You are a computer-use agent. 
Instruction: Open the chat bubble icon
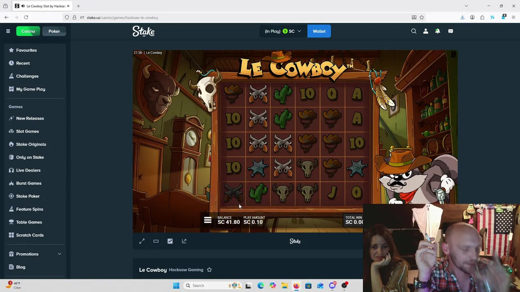point(451,31)
